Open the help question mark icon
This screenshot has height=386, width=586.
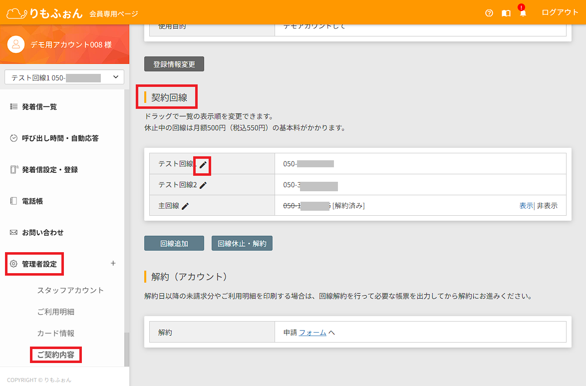[x=489, y=13]
